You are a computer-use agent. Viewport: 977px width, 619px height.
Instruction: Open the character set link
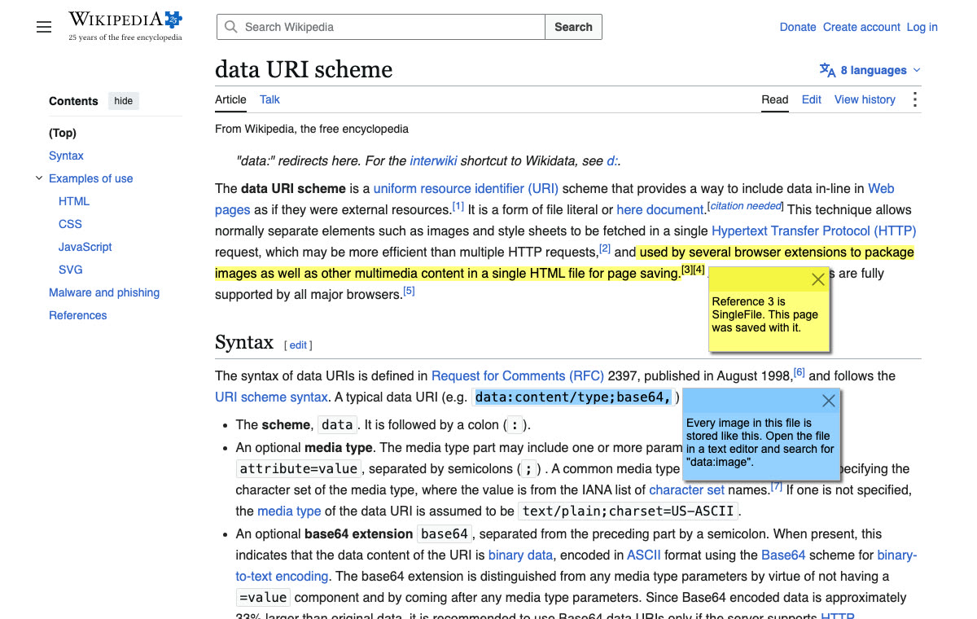tap(686, 489)
